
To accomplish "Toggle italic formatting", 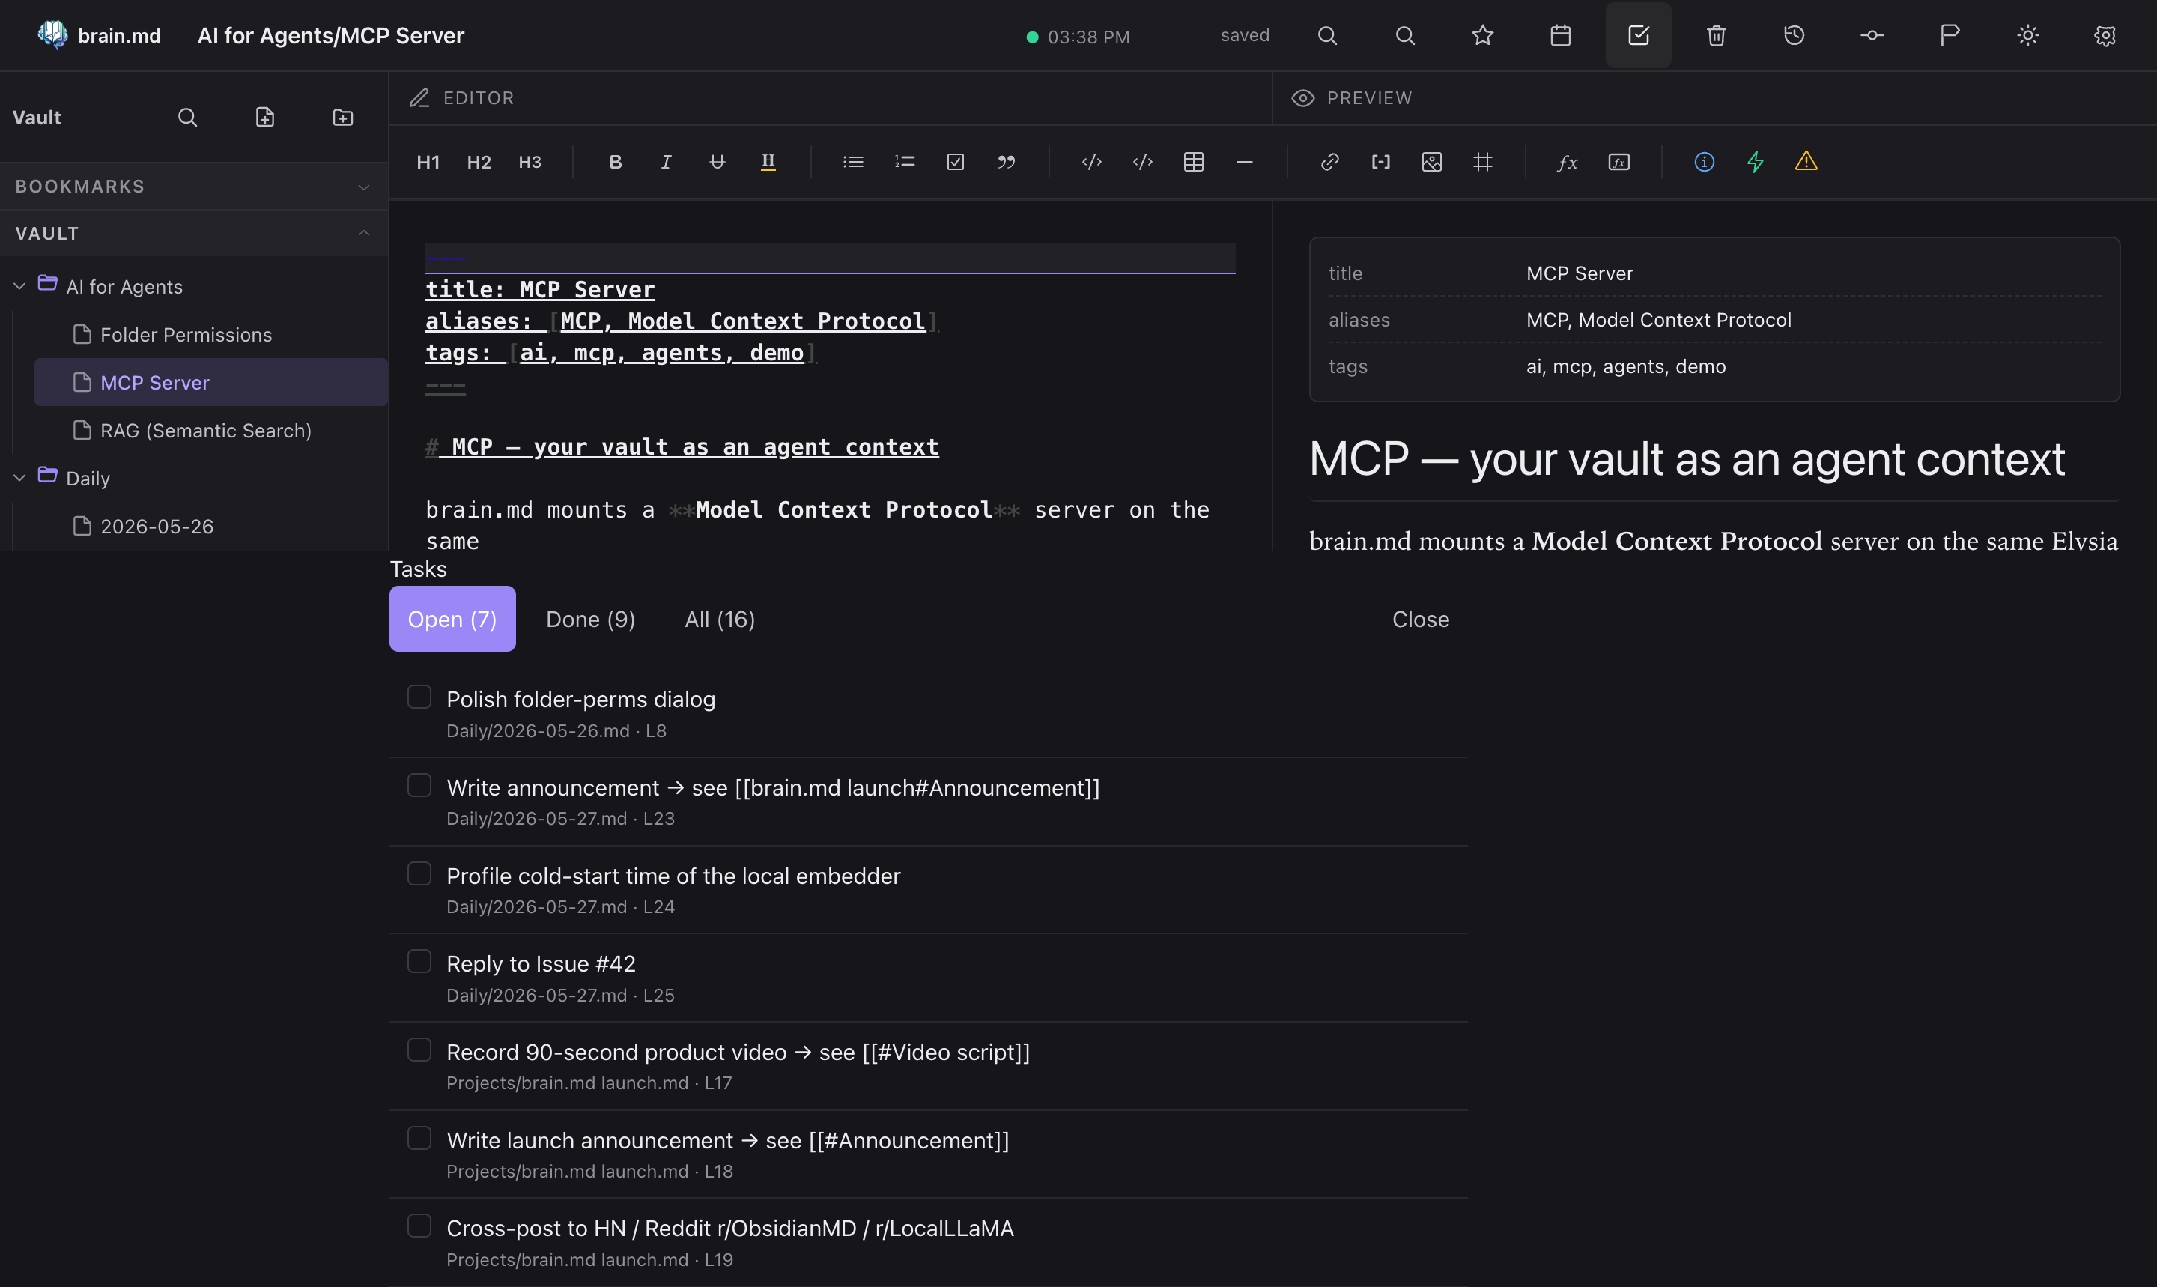I will coord(666,162).
